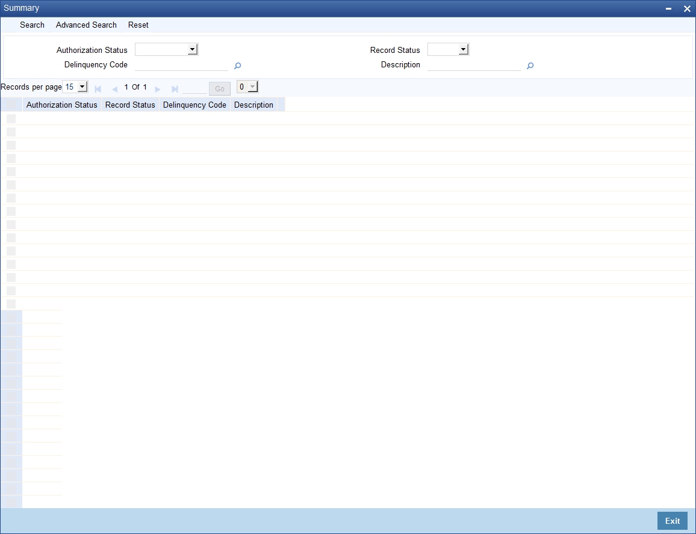Open the Authorization Status dropdown

pos(166,49)
